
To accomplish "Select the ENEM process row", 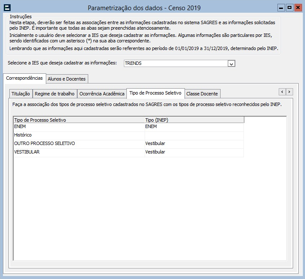I will tap(78, 127).
